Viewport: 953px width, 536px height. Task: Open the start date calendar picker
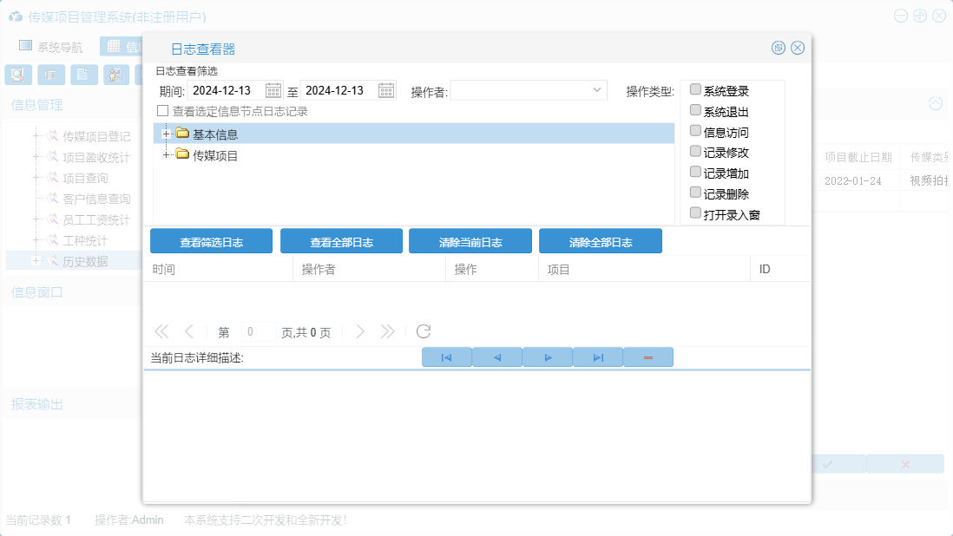(x=273, y=90)
